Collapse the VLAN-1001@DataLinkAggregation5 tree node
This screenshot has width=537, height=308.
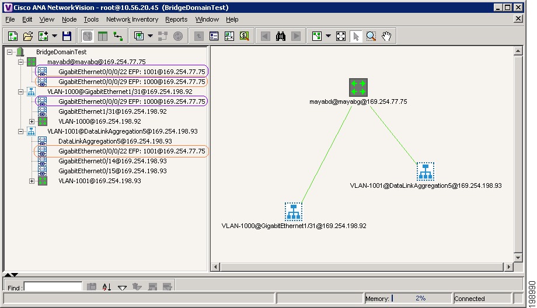point(20,131)
